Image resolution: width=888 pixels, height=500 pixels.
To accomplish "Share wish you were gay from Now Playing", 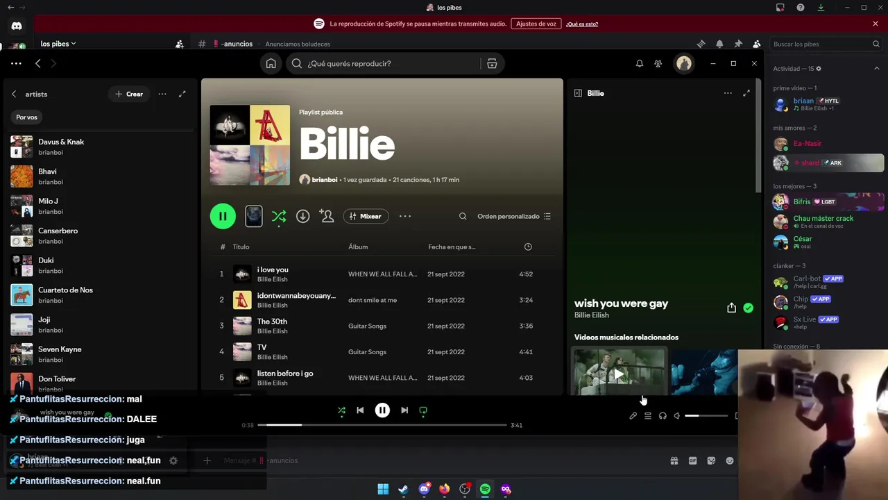I will coord(731,308).
